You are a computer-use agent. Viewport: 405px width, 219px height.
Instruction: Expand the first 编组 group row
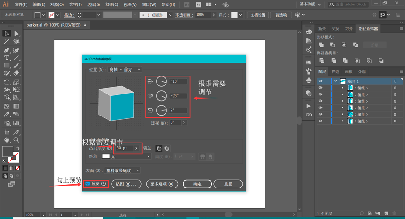(x=342, y=88)
